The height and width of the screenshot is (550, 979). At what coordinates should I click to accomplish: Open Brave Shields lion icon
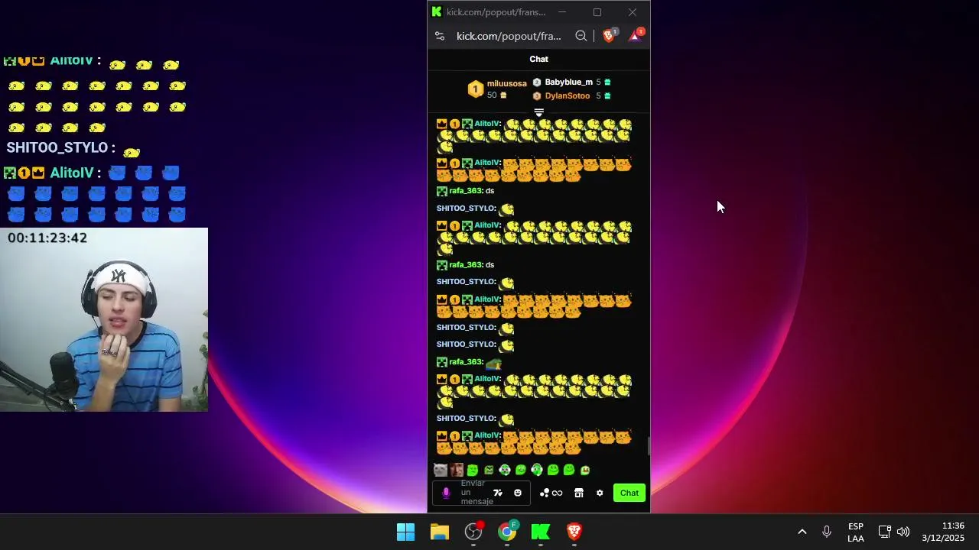[x=609, y=36]
